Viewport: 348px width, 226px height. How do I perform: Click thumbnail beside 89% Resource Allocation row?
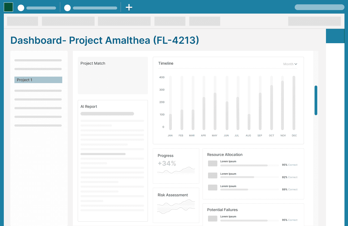(x=213, y=187)
